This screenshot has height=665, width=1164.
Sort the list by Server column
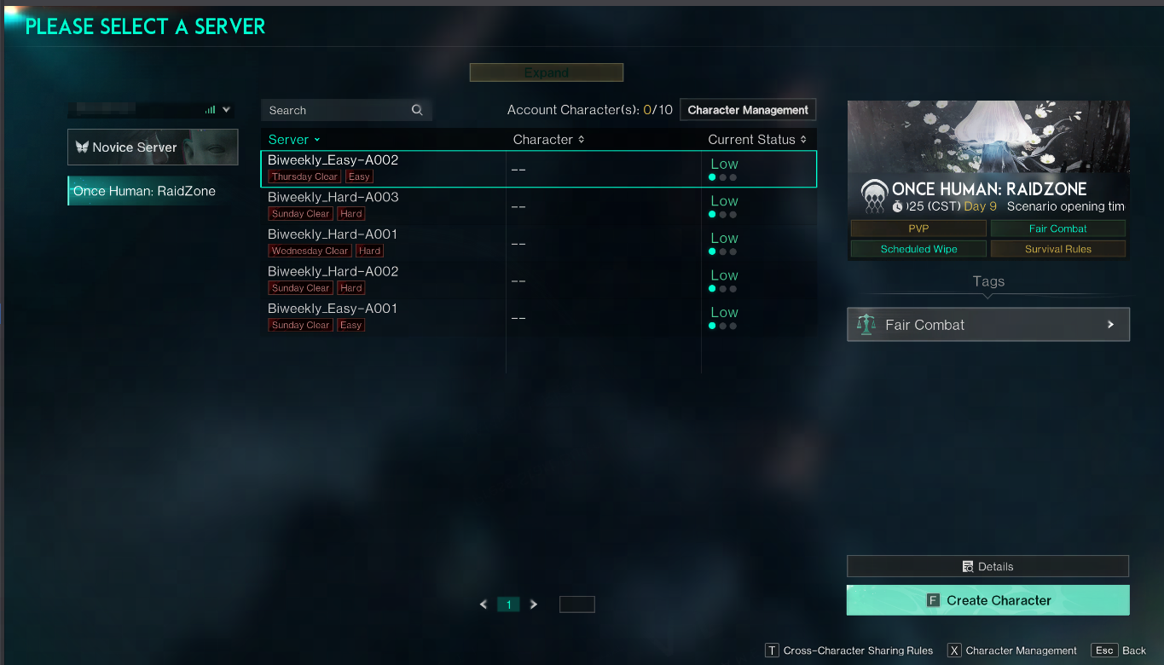[x=294, y=140]
